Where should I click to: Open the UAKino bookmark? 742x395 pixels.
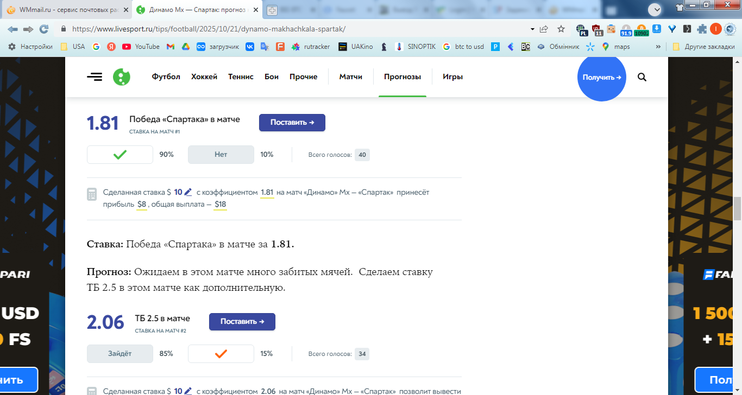point(356,47)
